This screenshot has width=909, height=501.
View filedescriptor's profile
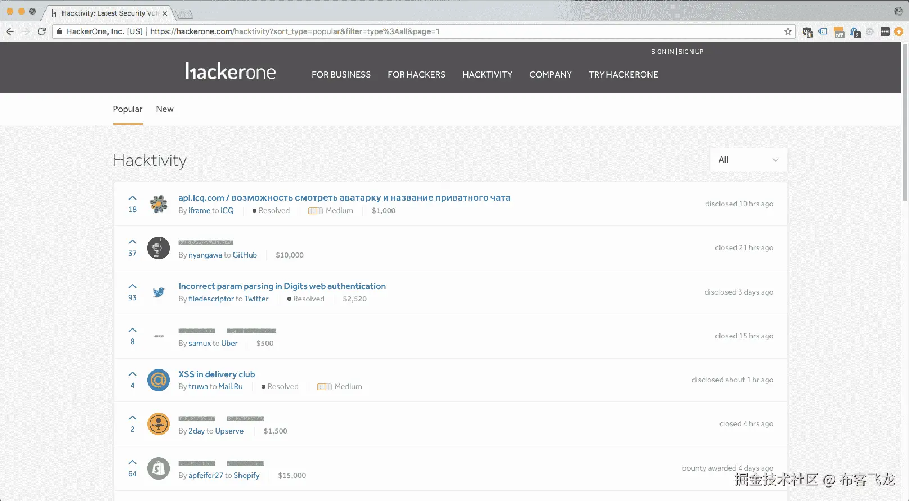coord(211,299)
